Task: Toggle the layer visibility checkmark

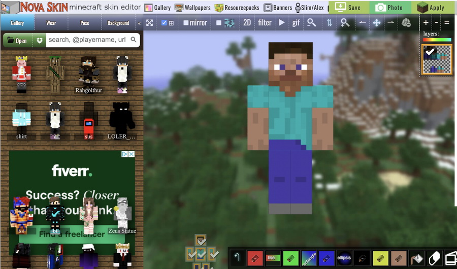Action: point(430,51)
